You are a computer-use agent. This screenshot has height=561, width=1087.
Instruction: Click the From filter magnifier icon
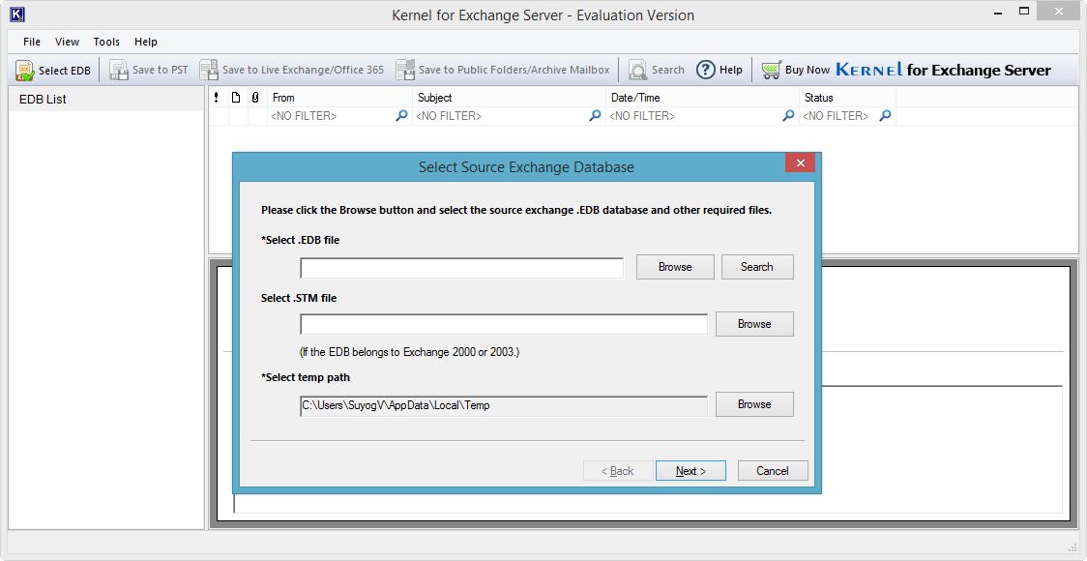click(x=401, y=116)
